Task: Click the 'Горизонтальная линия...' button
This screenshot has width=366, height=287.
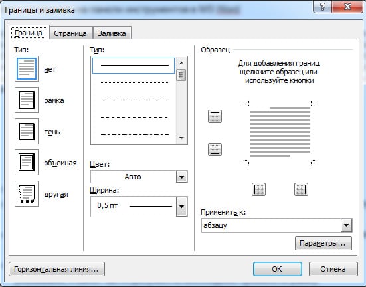Action: coord(56,269)
